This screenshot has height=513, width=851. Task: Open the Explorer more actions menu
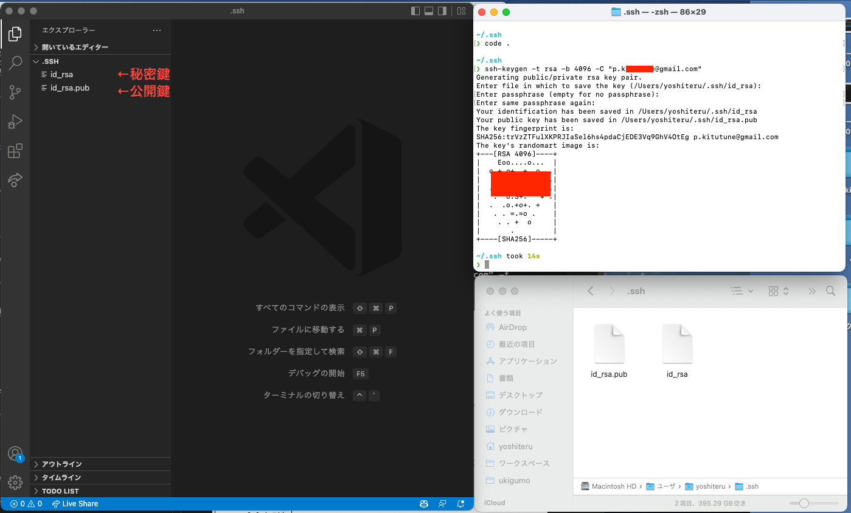pyautogui.click(x=157, y=30)
